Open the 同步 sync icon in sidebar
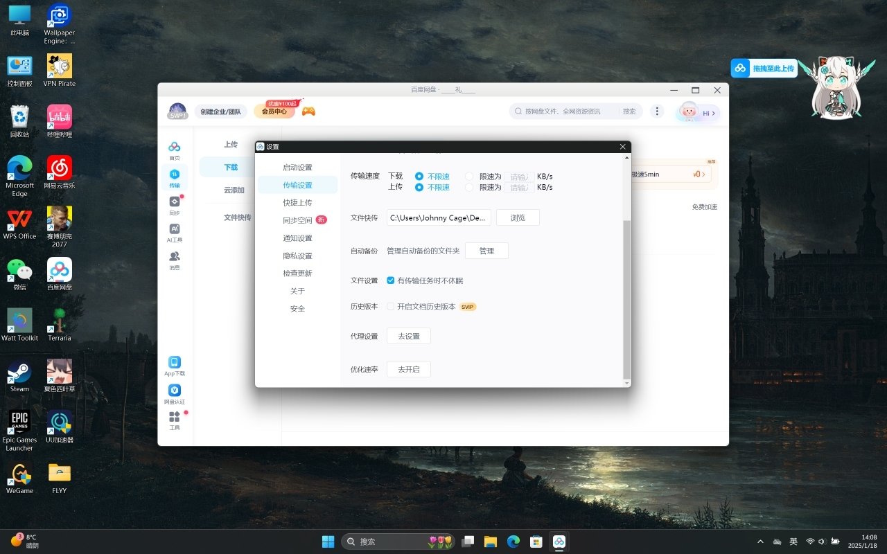The width and height of the screenshot is (887, 554). [x=175, y=205]
